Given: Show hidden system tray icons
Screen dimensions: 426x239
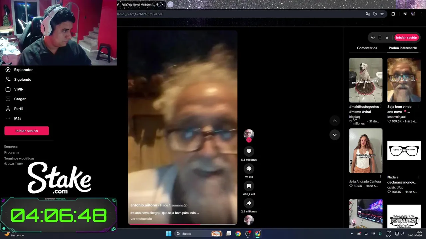Looking at the screenshot, I should [352, 234].
